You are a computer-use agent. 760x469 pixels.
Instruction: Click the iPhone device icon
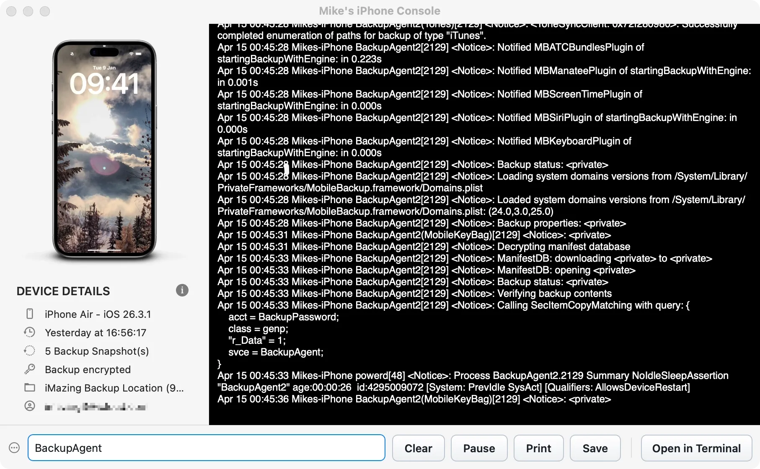click(30, 314)
